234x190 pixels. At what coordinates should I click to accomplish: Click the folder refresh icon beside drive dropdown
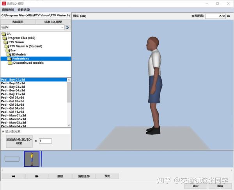(x=67, y=27)
